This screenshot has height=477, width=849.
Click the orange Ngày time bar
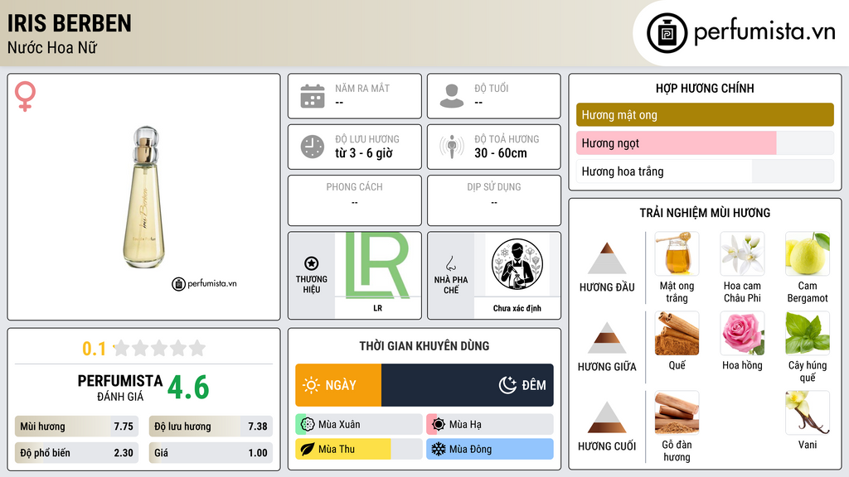[338, 385]
